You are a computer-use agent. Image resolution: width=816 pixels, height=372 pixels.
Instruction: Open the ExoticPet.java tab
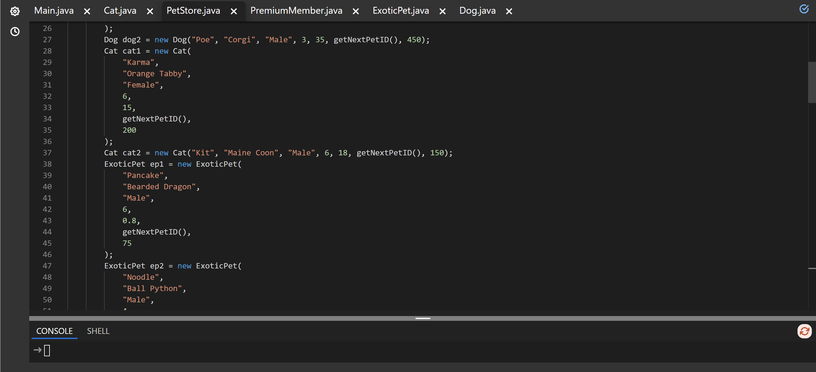(x=401, y=11)
